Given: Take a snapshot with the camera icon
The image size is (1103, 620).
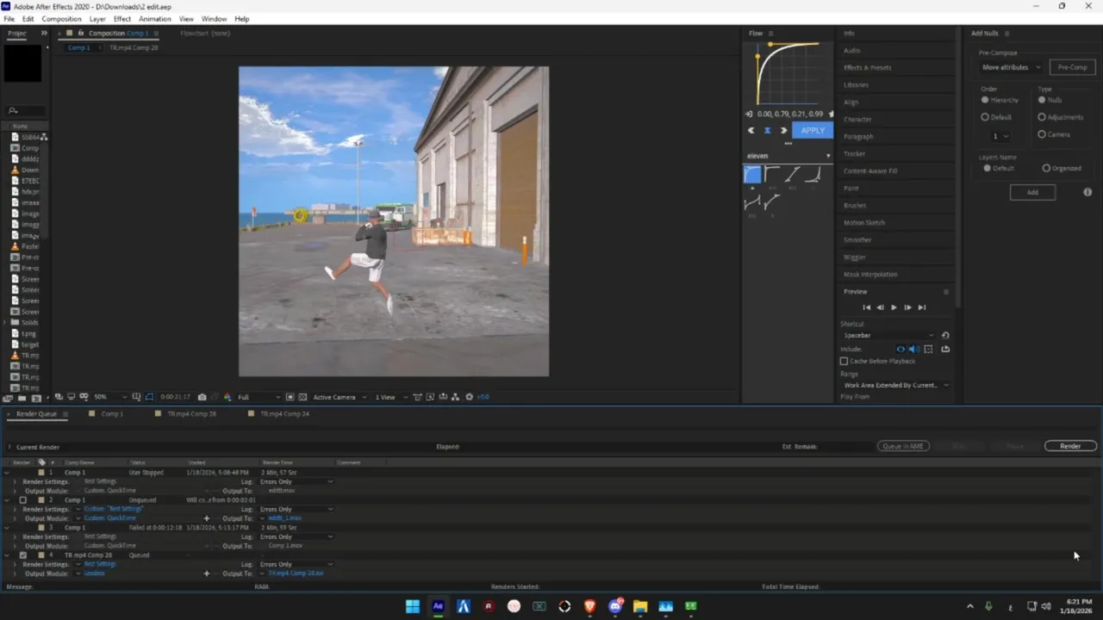Looking at the screenshot, I should click(202, 397).
